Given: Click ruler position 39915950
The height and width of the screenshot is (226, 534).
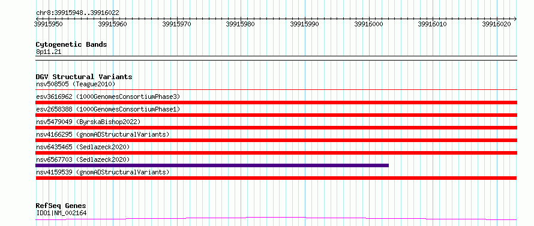Looking at the screenshot, I should [49, 24].
